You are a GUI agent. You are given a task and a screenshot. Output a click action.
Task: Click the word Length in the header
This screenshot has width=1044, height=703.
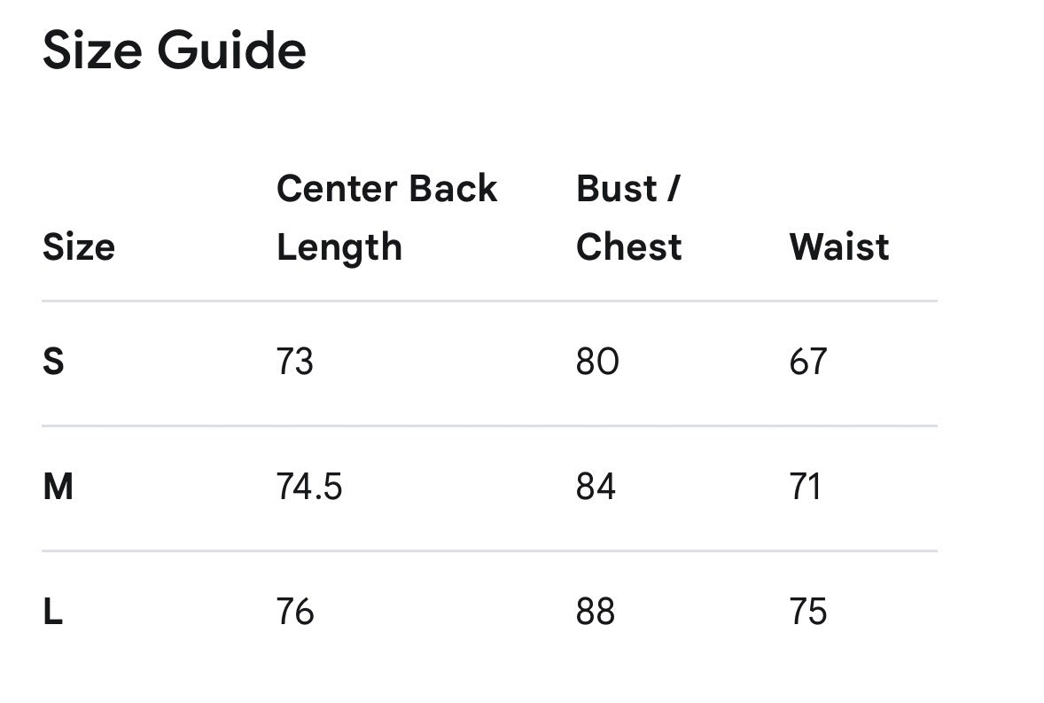point(339,248)
